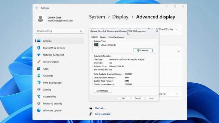Open the Crown Geek account avatar
The height and width of the screenshot is (123, 219).
(x=40, y=19)
